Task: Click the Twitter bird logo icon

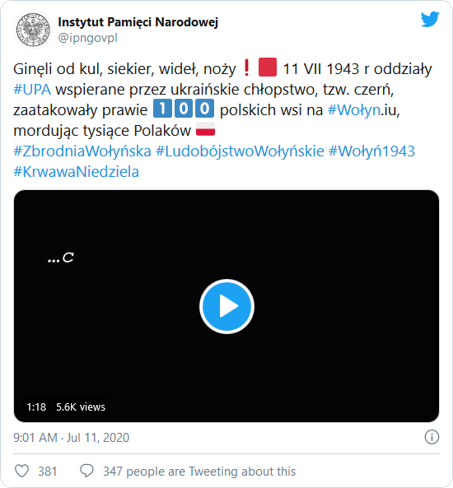Action: 430,19
